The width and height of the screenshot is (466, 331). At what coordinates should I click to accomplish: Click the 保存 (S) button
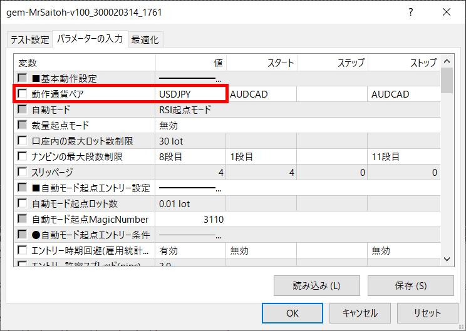[410, 285]
